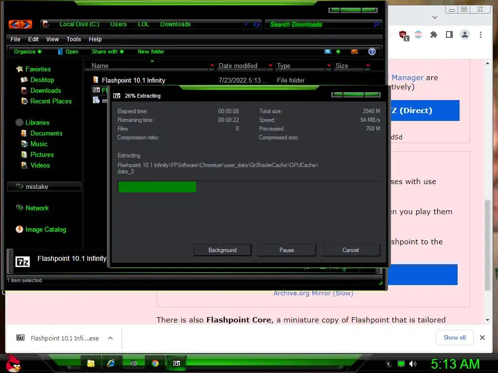Launch Internet Explorer from taskbar
The image size is (498, 373).
click(x=111, y=363)
